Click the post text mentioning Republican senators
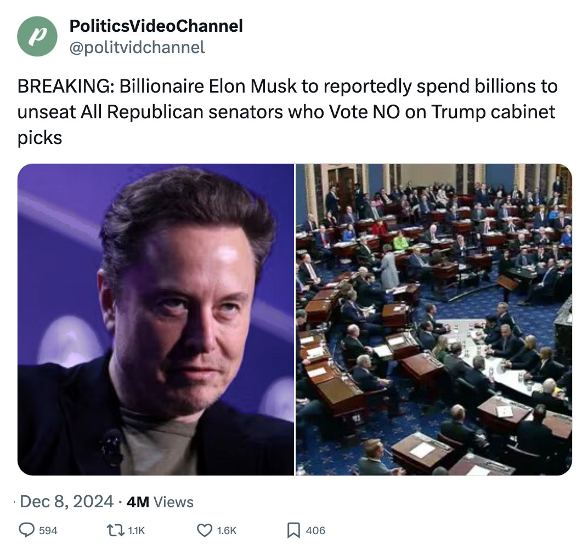 pyautogui.click(x=195, y=112)
